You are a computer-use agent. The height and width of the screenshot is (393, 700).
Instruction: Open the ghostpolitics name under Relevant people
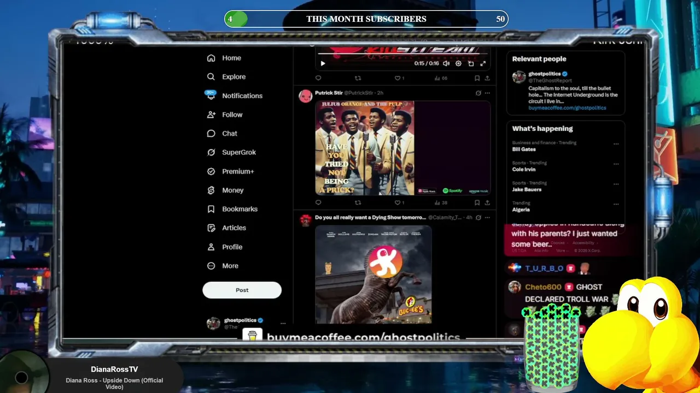coord(544,74)
